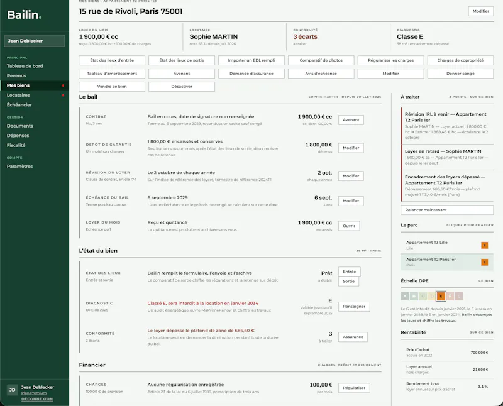Screen dimensions: 503x406
Task: Open the Révision IRL à venir alert
Action: 447,126
